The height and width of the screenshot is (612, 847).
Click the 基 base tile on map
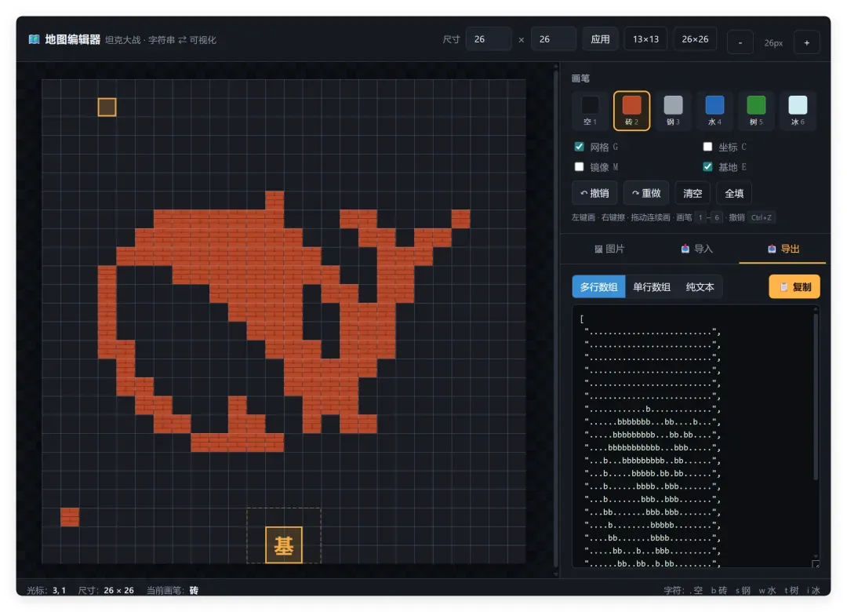pyautogui.click(x=284, y=545)
